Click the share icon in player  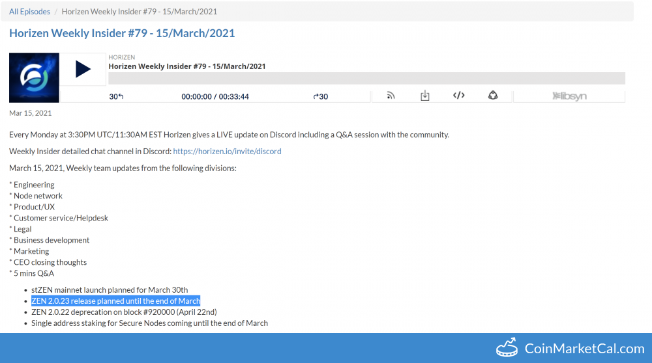(493, 96)
